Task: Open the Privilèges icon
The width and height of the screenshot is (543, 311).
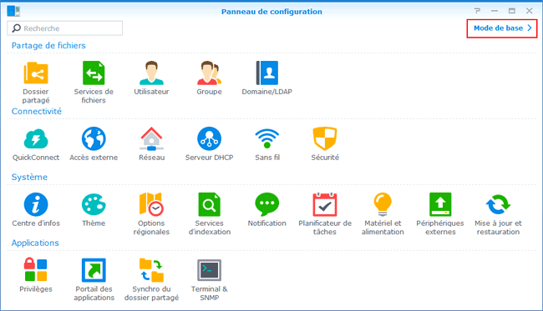Action: 36,270
